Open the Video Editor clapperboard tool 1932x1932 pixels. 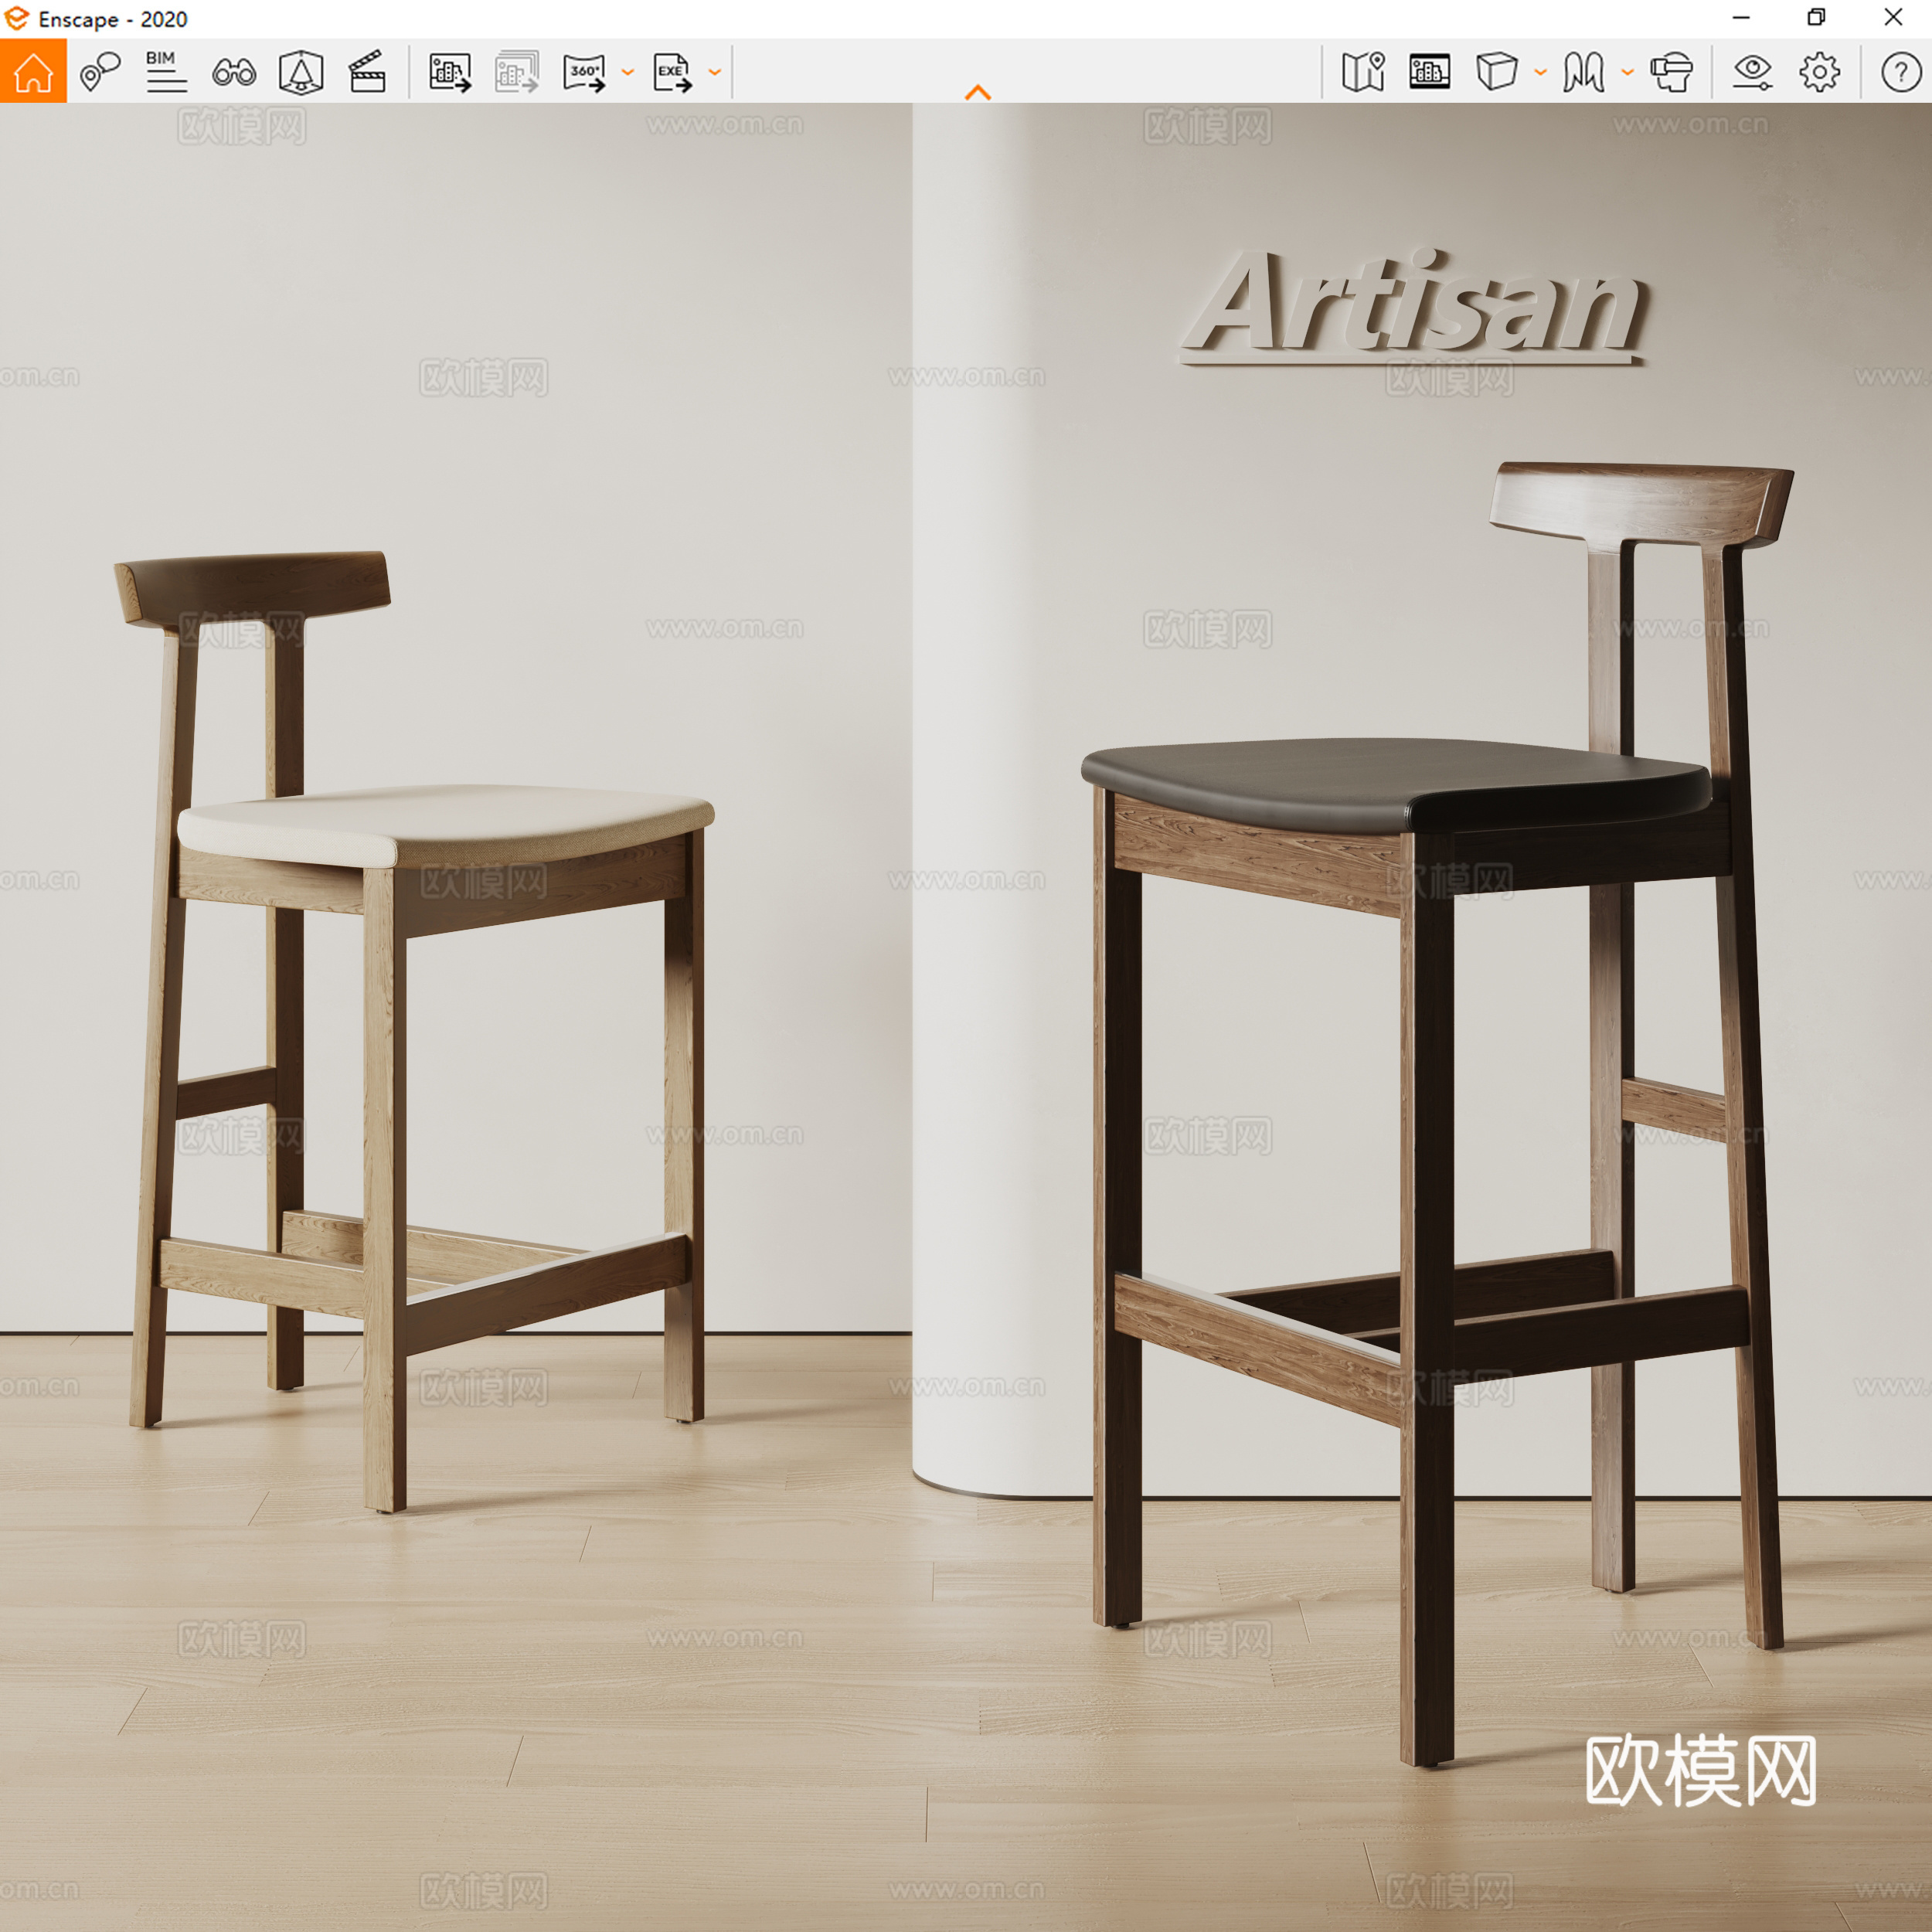tap(368, 72)
